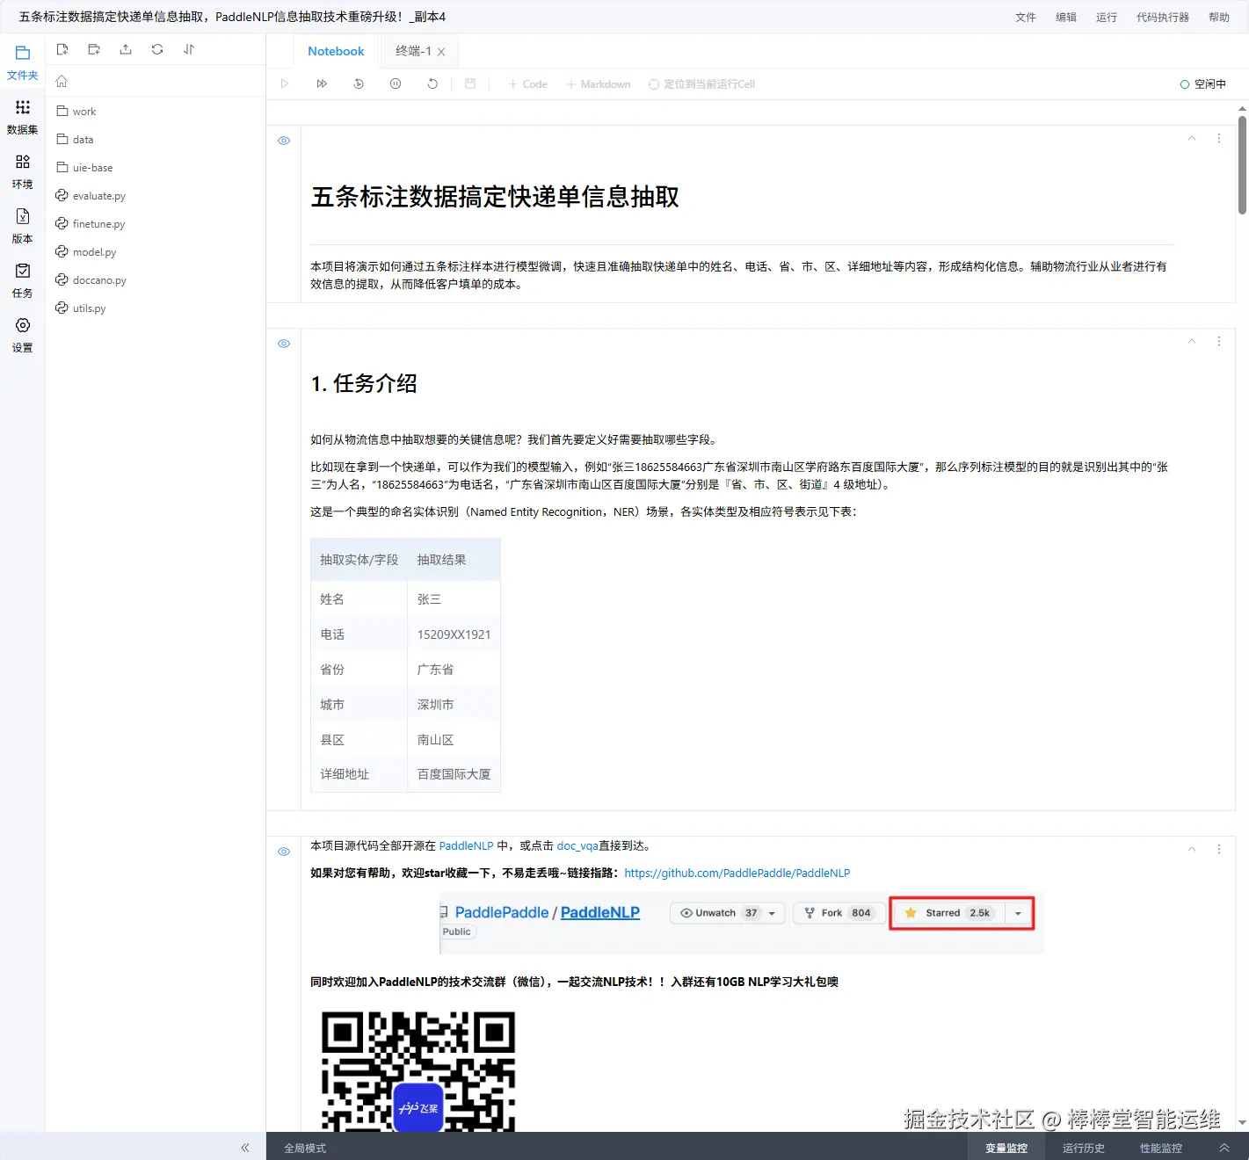Open the github.com/PaddlePaddle/PaddleNLP URL
This screenshot has width=1249, height=1160.
737,873
